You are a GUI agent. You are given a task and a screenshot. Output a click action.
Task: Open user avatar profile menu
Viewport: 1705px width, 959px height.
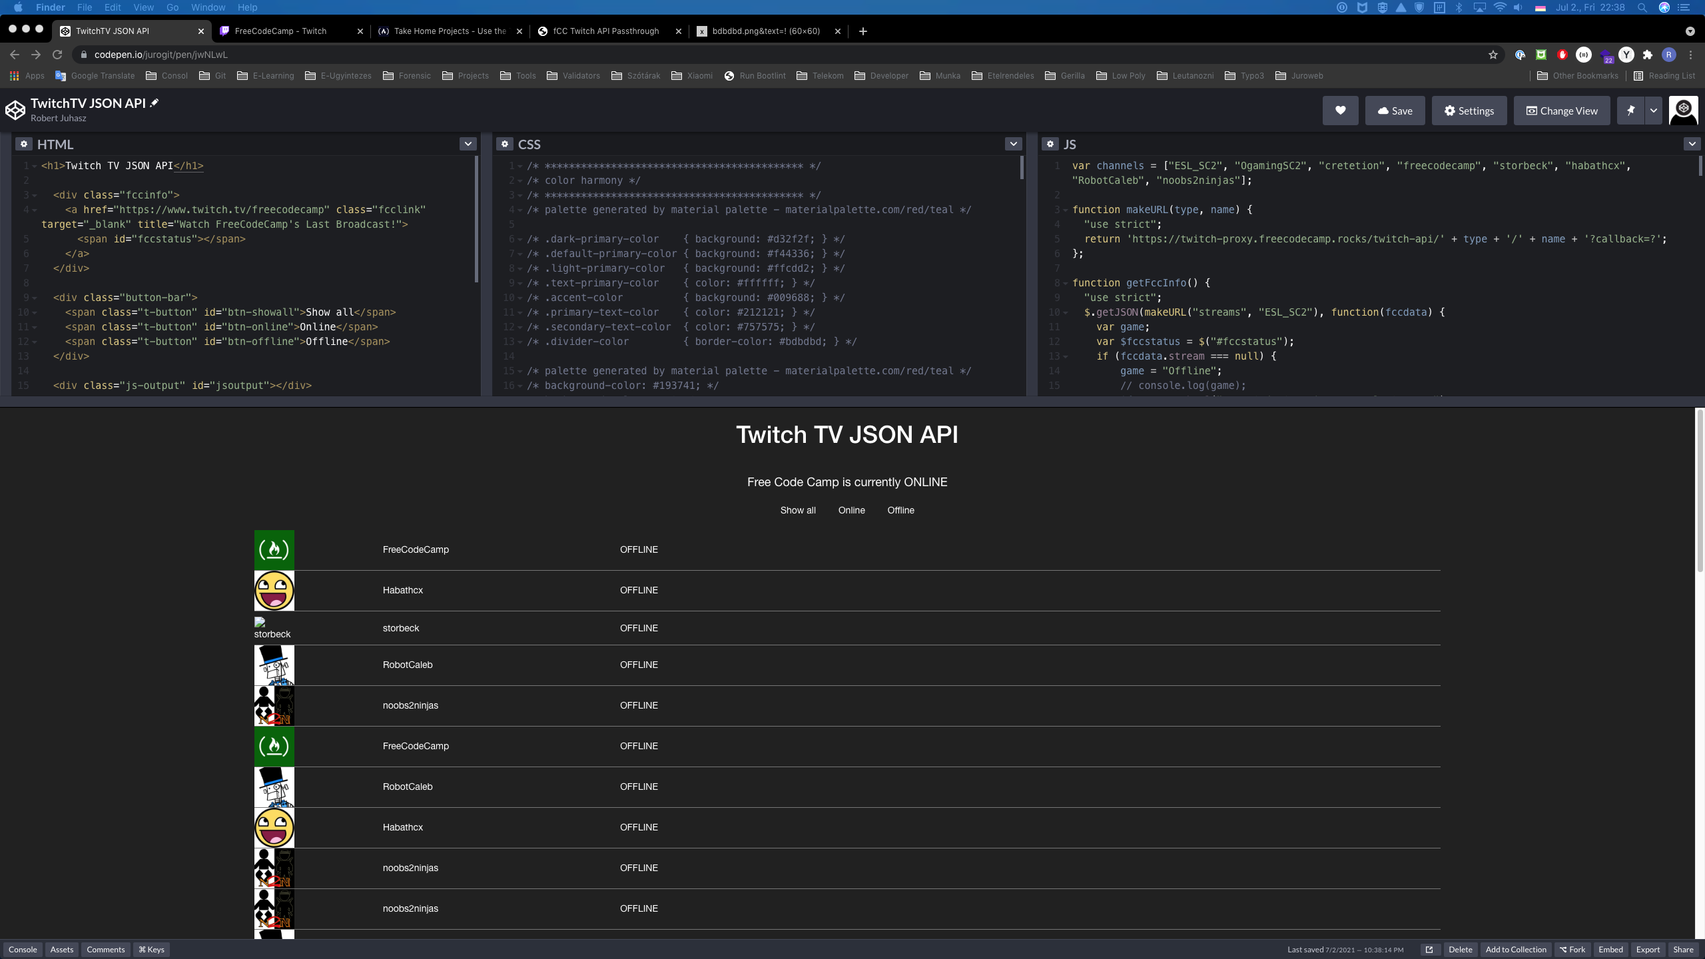(x=1683, y=111)
